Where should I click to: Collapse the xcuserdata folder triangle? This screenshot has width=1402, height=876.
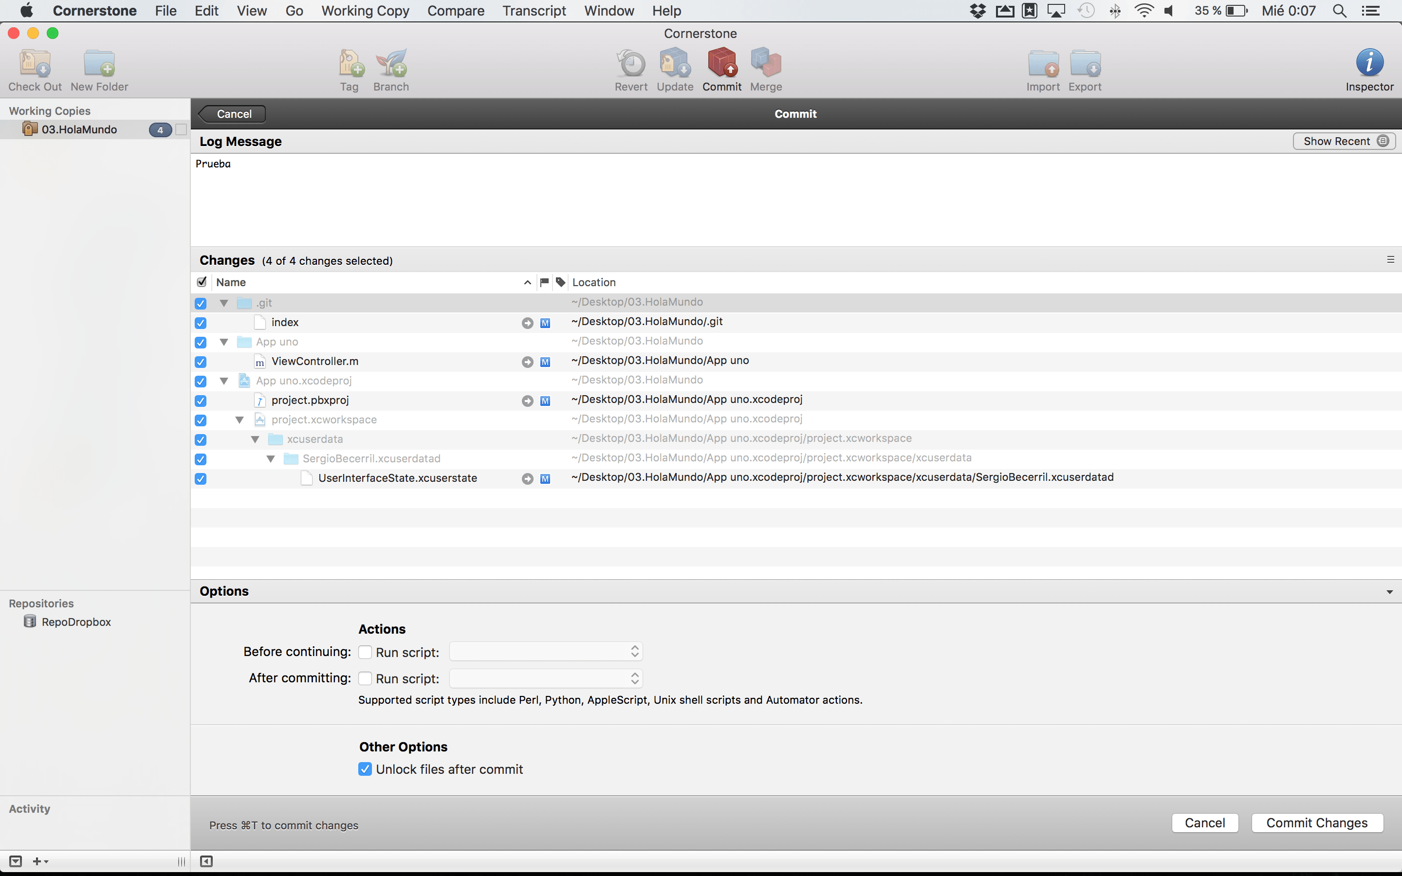pyautogui.click(x=255, y=439)
